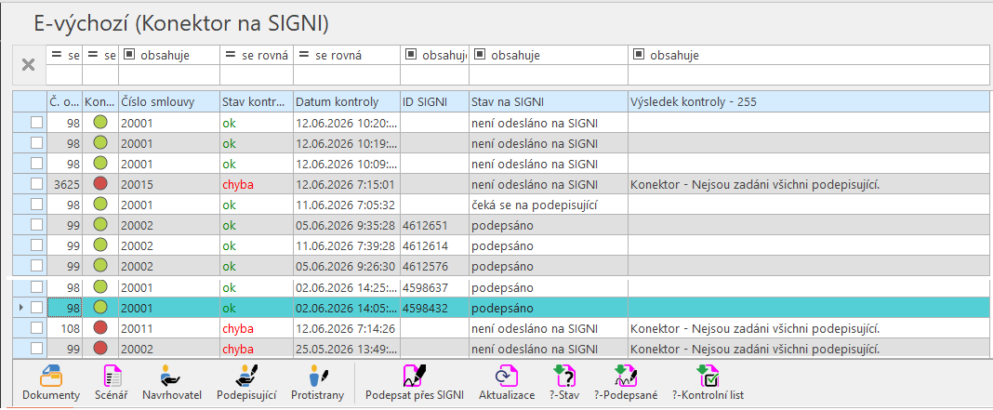This screenshot has width=993, height=410.
Task: Click 'chyba' cell in row 20011
Action: click(256, 328)
